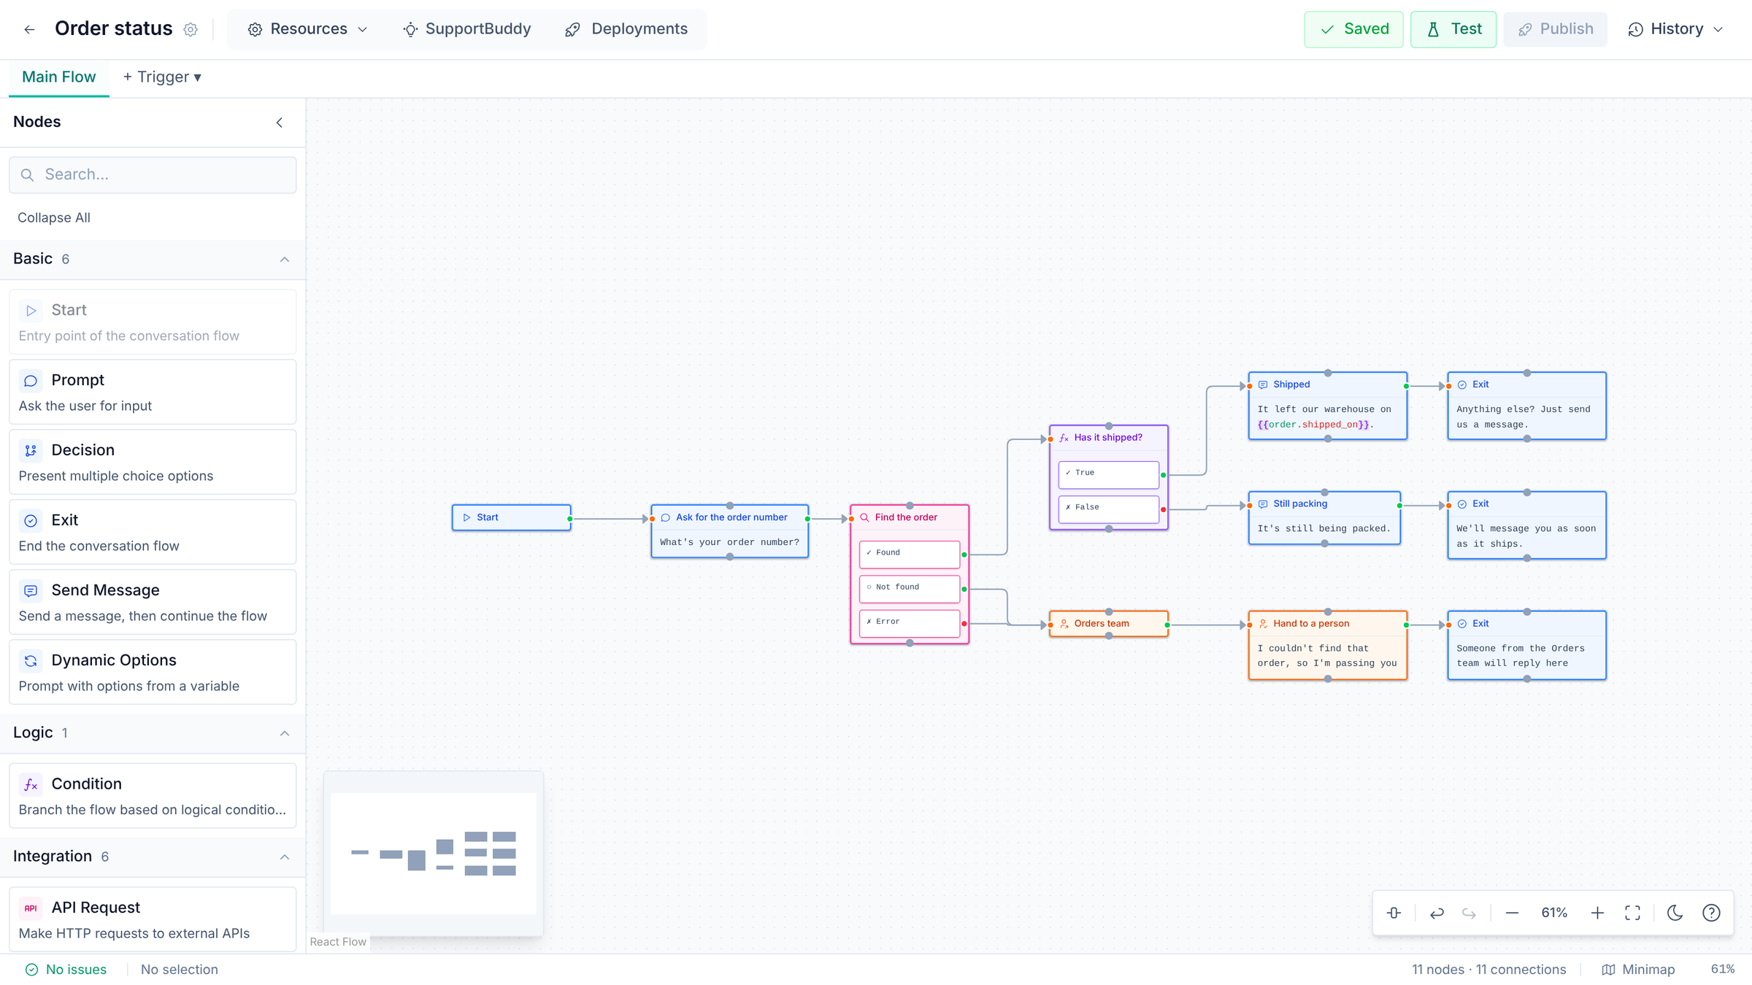1752x985 pixels.
Task: Click the 61% zoom level in toolbar
Action: point(1554,913)
